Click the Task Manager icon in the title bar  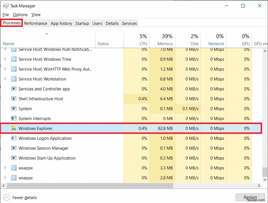(6, 6)
